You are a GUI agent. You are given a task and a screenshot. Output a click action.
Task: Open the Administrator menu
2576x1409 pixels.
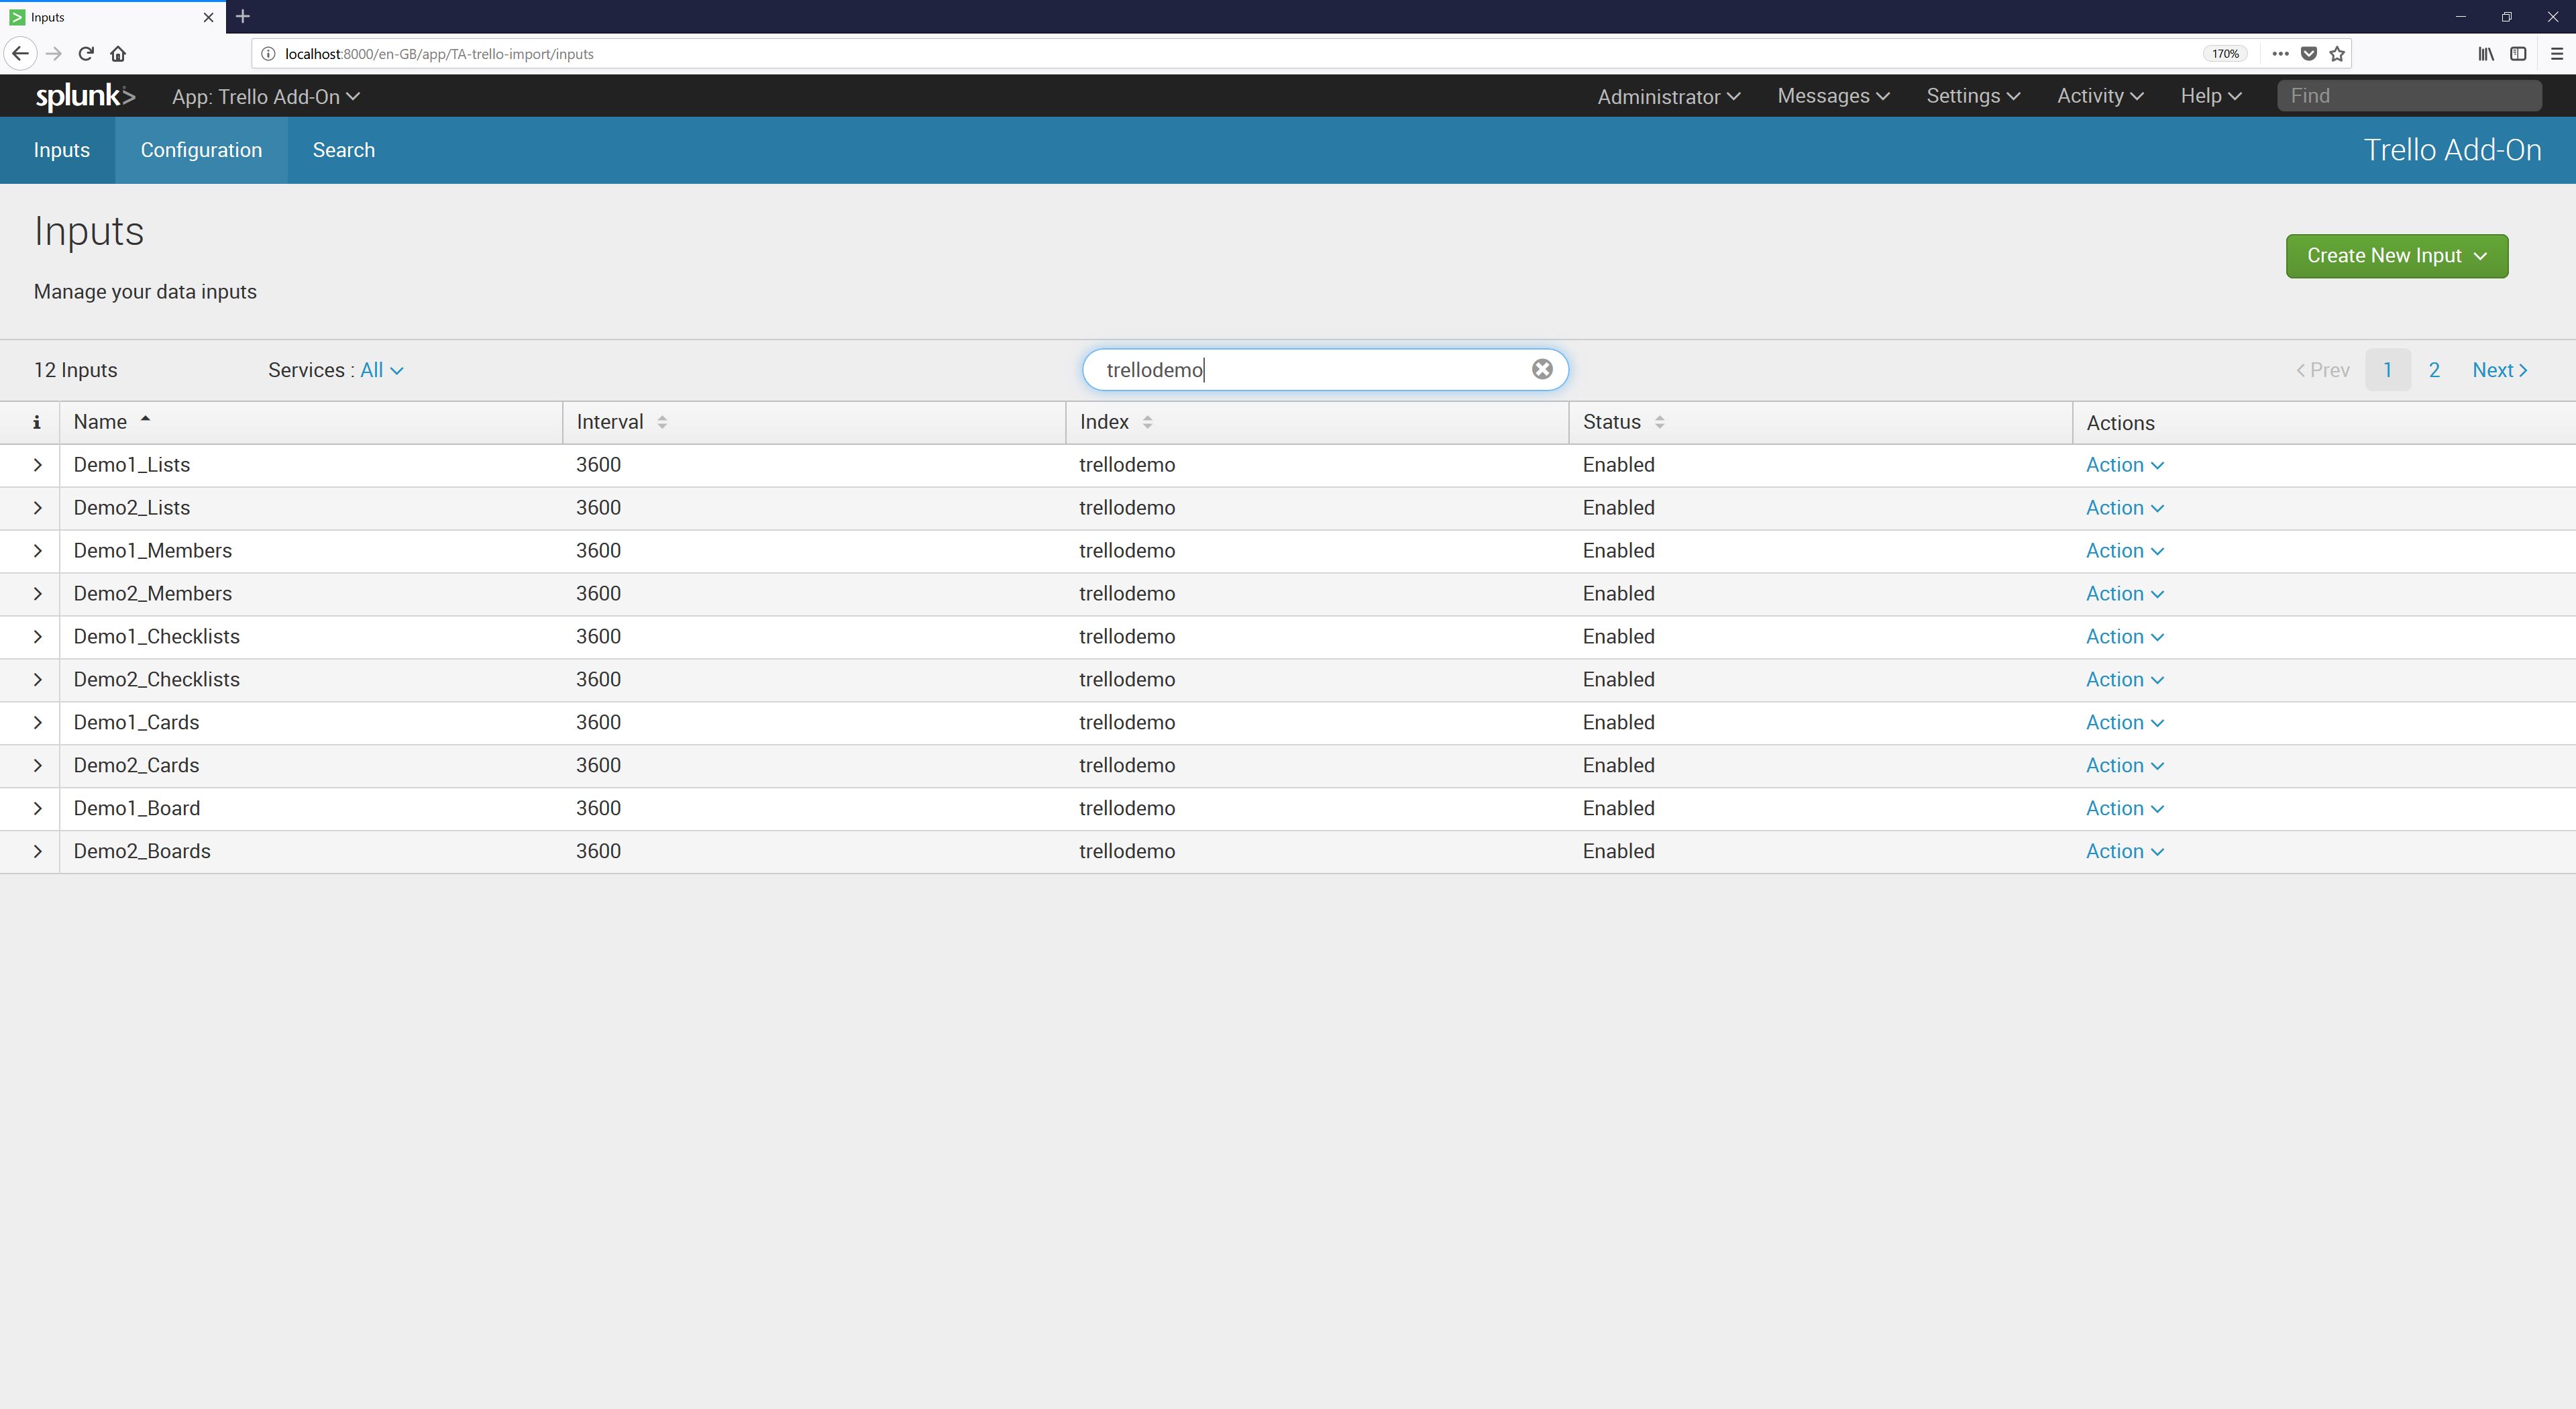tap(1668, 97)
